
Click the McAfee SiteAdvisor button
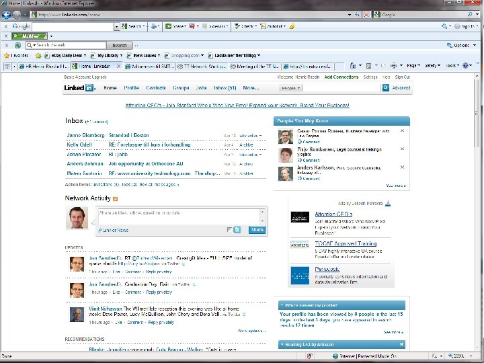(30, 36)
